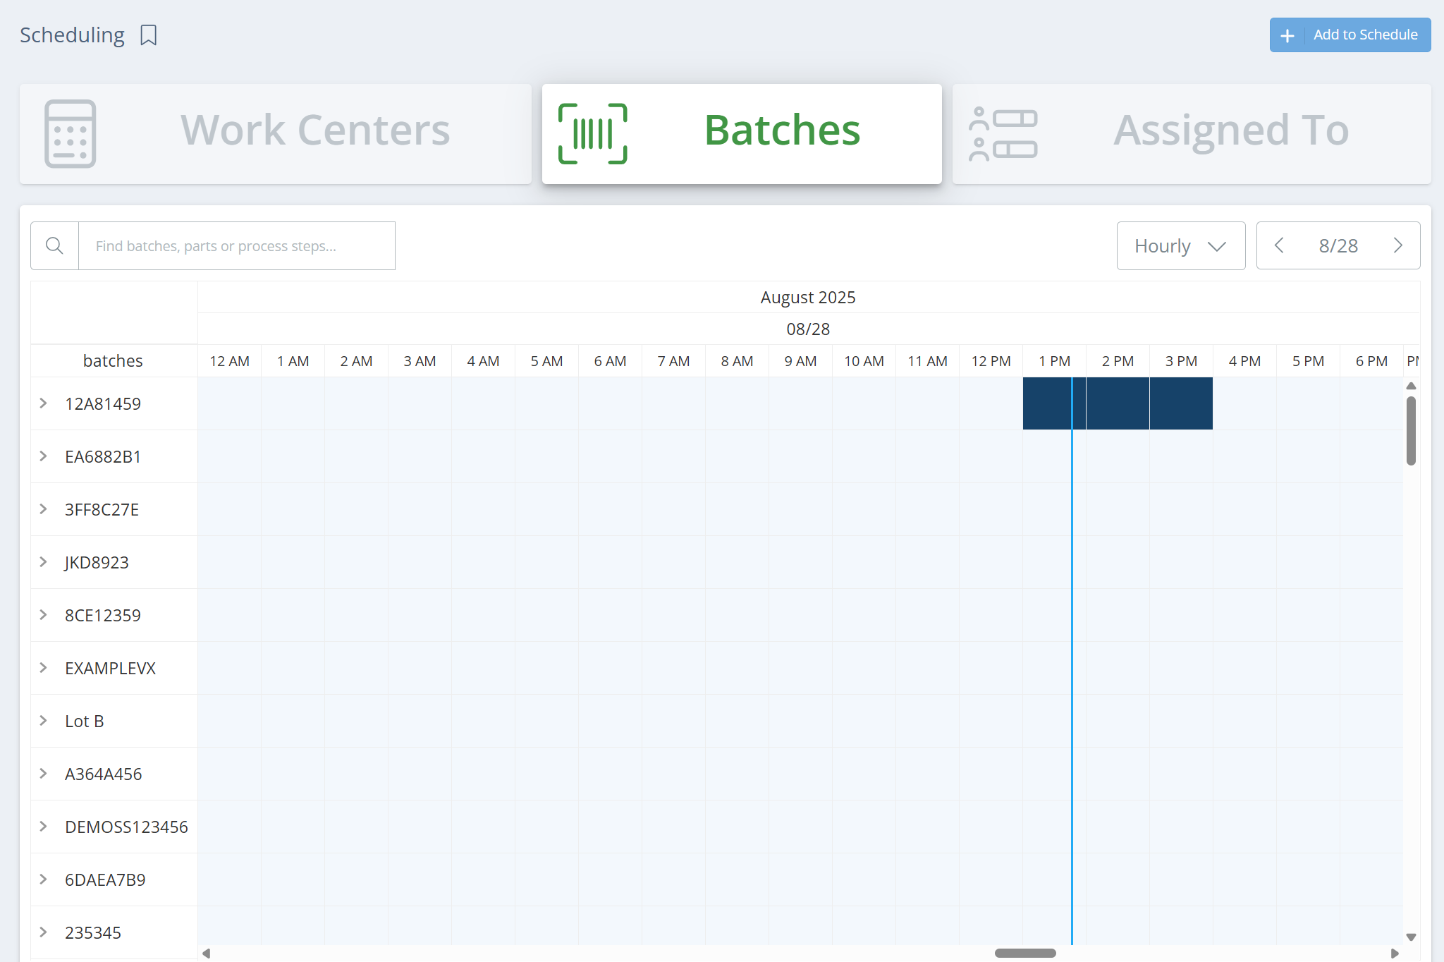Open the Hourly view dropdown

pos(1180,245)
